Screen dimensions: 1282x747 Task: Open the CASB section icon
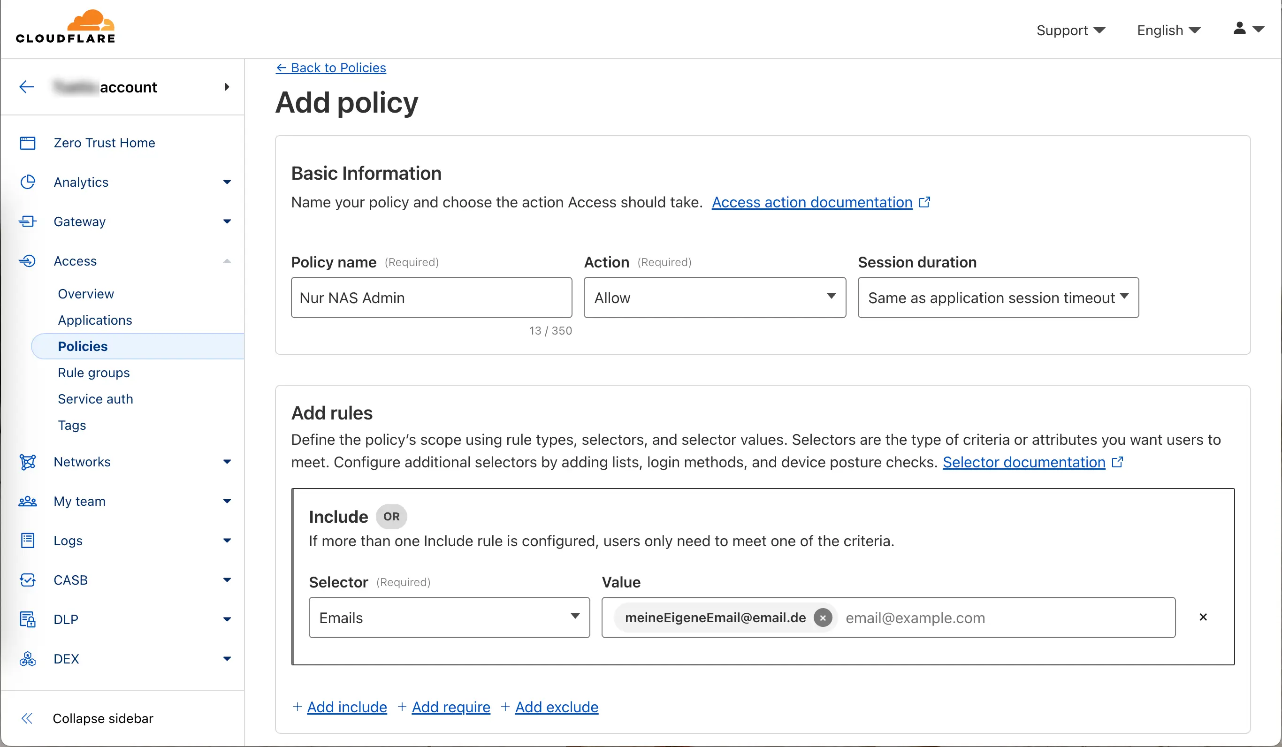pyautogui.click(x=28, y=579)
